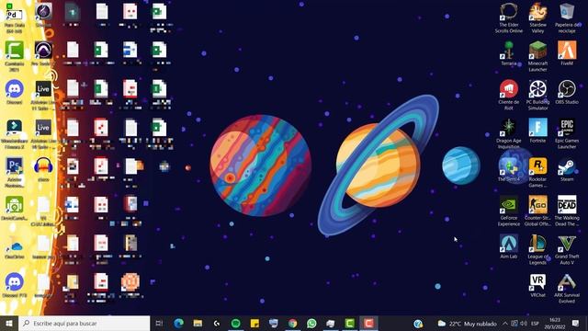The height and width of the screenshot is (331, 588).
Task: Open The Elder Scrolls Online shortcut
Action: pos(508,17)
